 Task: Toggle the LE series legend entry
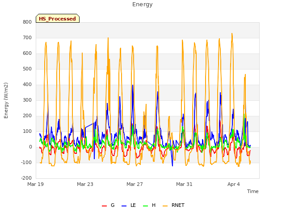pos(129,205)
